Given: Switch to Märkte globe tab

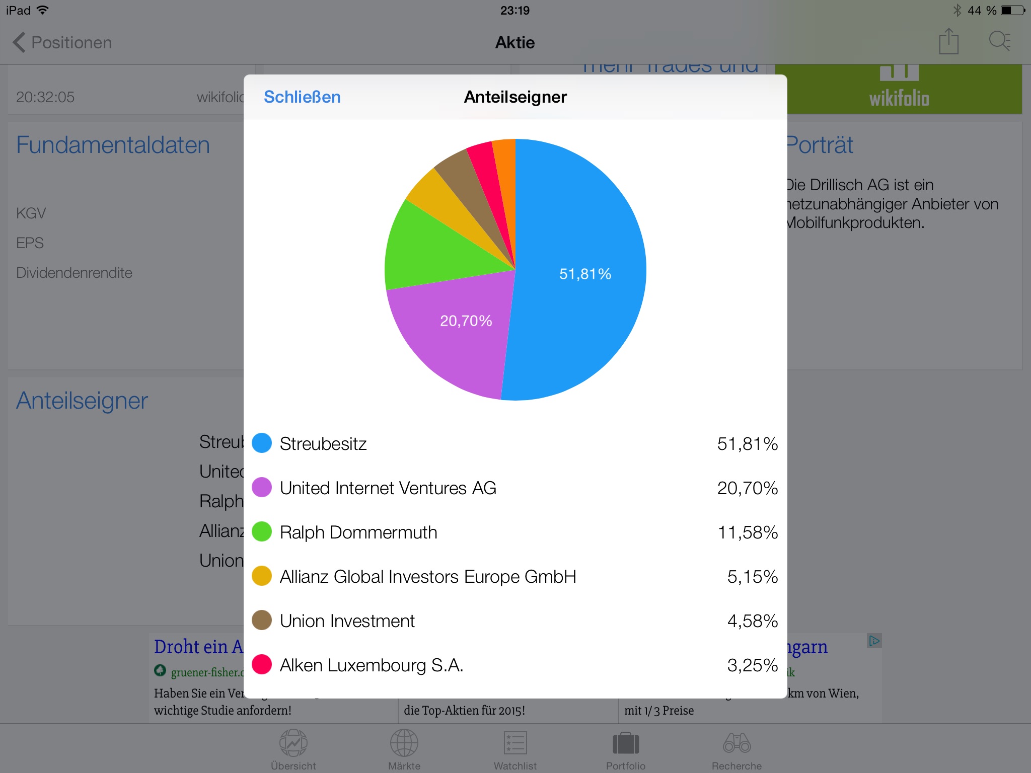Looking at the screenshot, I should (x=404, y=749).
